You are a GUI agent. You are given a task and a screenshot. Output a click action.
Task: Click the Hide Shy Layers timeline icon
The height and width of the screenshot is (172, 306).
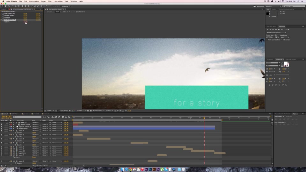(53, 117)
